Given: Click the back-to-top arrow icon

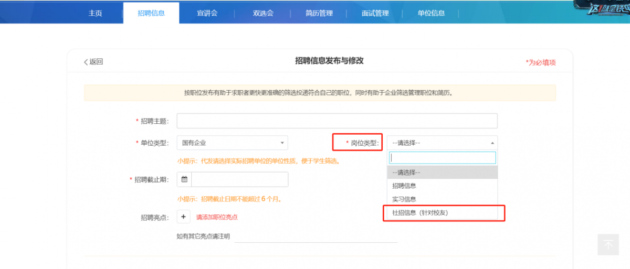Looking at the screenshot, I should (608, 244).
